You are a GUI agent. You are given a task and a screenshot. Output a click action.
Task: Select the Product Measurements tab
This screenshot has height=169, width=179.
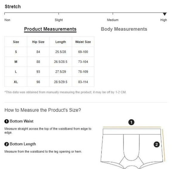pyautogui.click(x=50, y=29)
